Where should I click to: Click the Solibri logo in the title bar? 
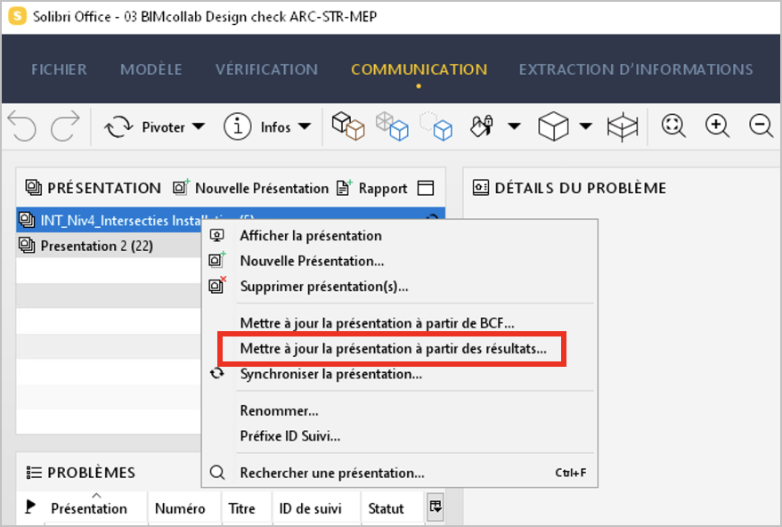[x=18, y=16]
